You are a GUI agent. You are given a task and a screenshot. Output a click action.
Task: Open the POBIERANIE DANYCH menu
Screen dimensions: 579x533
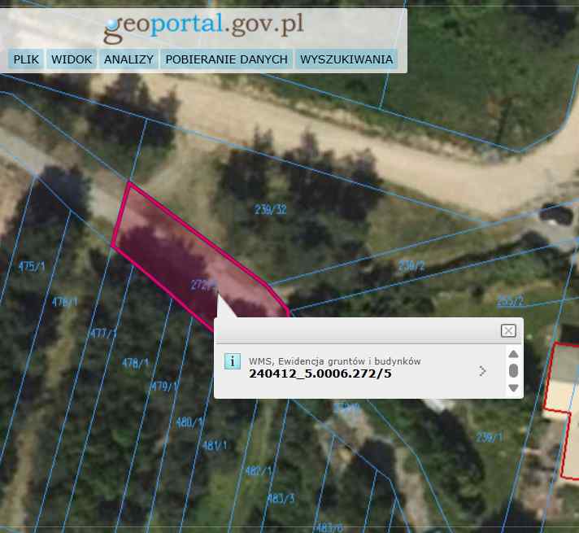click(x=227, y=59)
